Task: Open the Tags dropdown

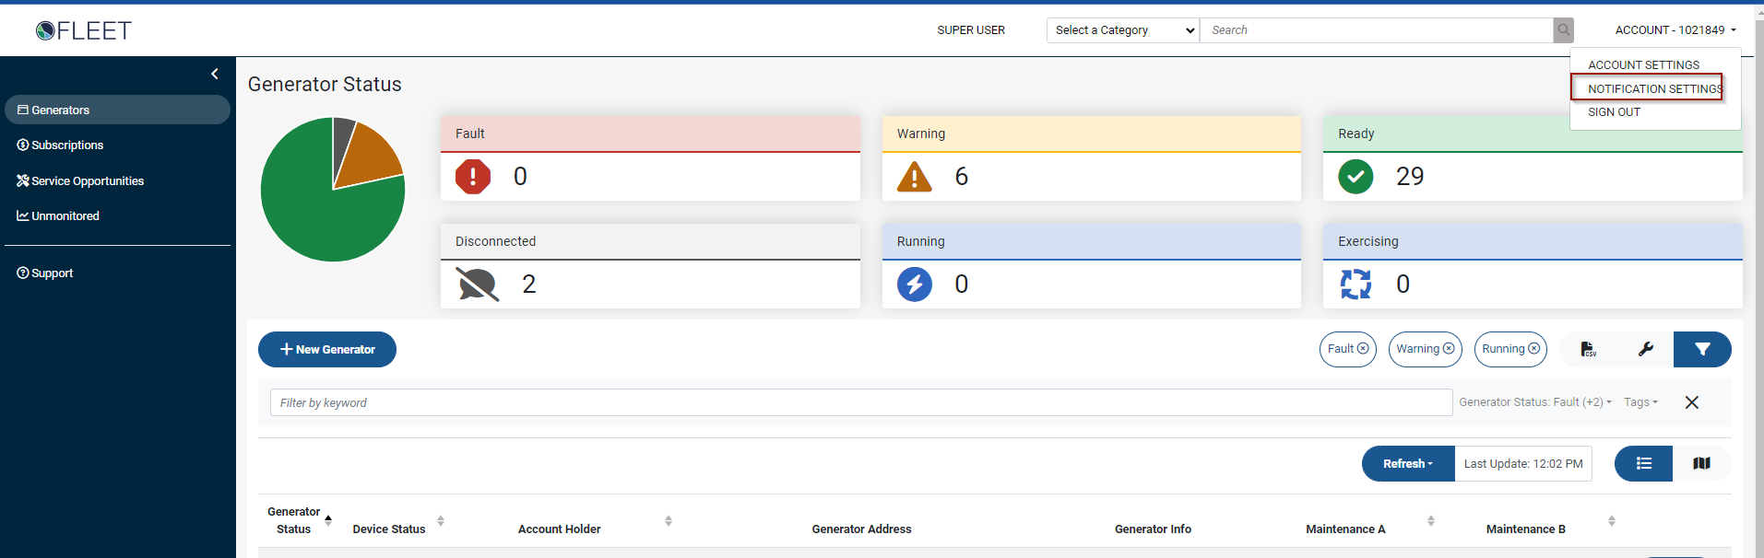Action: 1640,402
